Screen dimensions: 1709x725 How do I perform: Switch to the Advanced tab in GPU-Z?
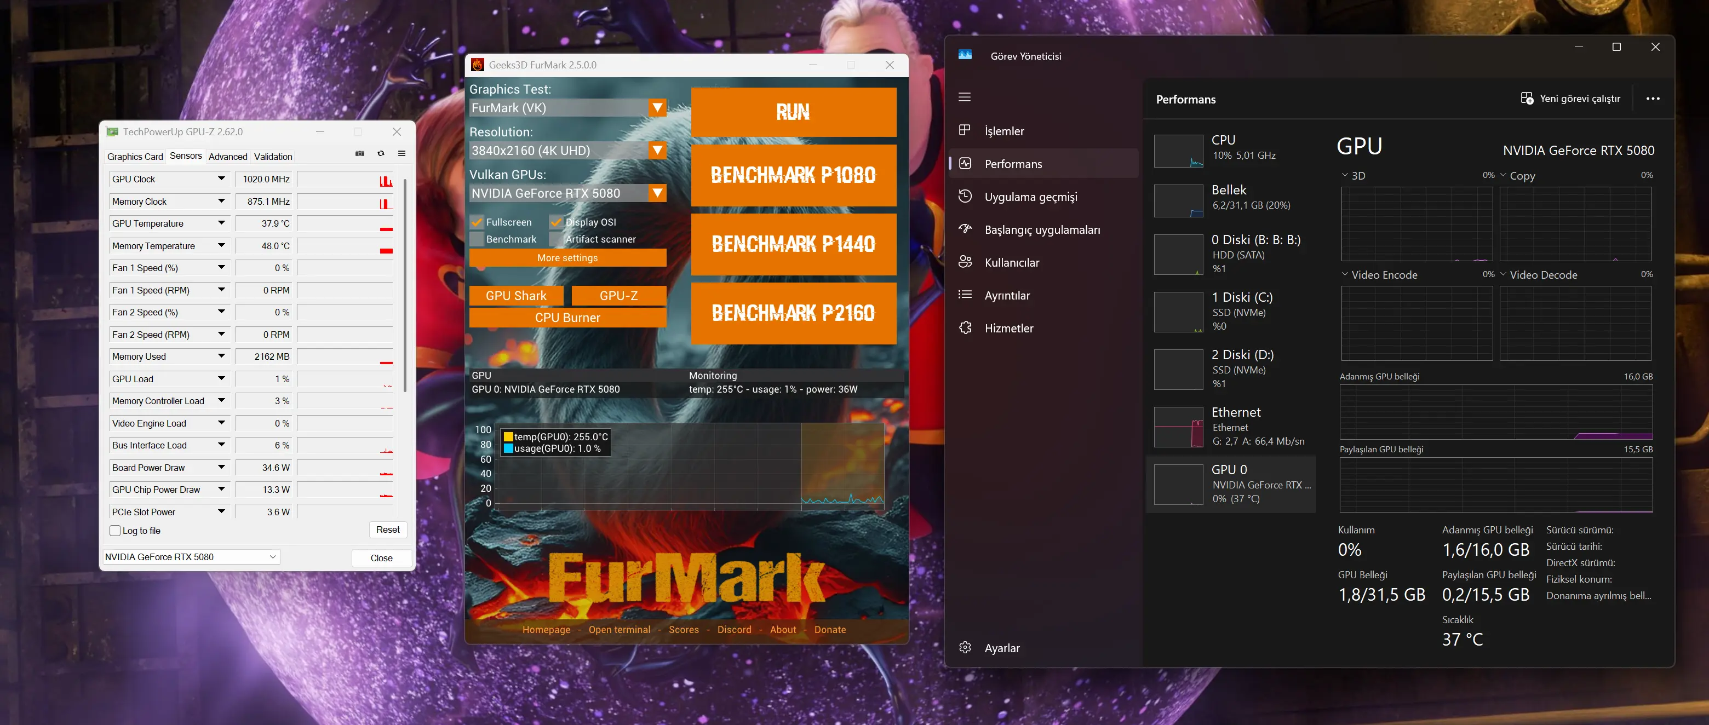(x=227, y=157)
